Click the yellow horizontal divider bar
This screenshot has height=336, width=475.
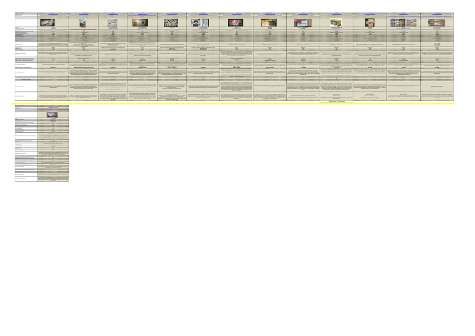pos(232,104)
